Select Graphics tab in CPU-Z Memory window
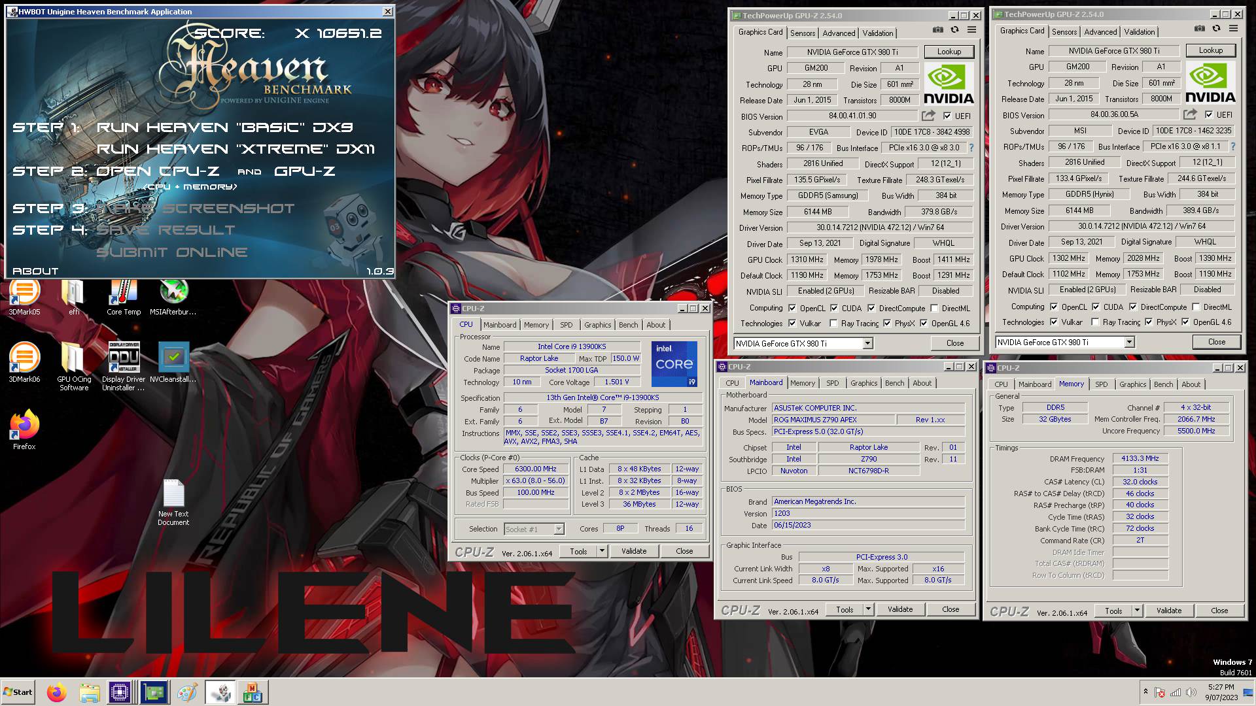 pyautogui.click(x=1132, y=384)
